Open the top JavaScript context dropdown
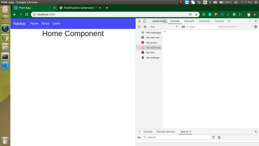Screen dimensions: 259x146 tap(164, 27)
